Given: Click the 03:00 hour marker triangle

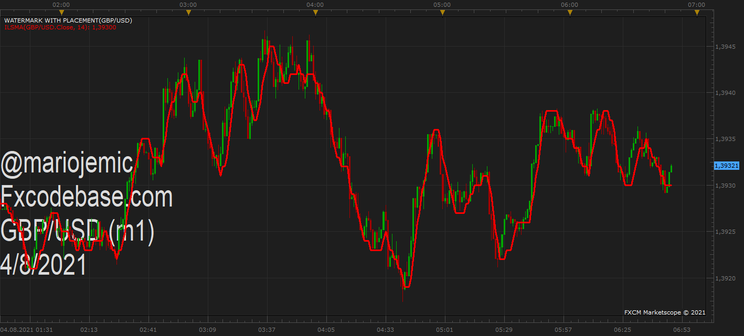Looking at the screenshot, I should coord(188,12).
